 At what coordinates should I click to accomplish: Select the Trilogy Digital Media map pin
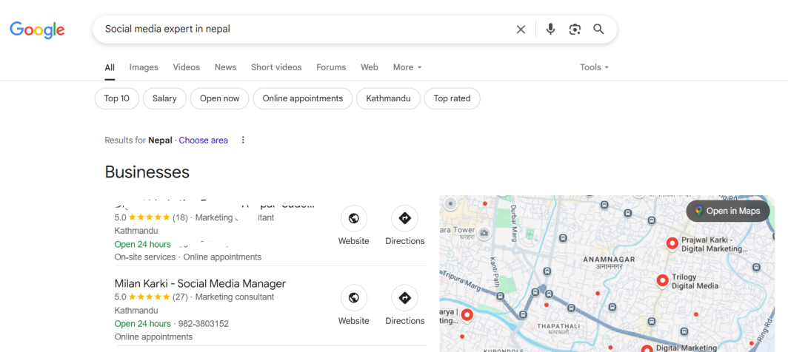[x=663, y=280]
